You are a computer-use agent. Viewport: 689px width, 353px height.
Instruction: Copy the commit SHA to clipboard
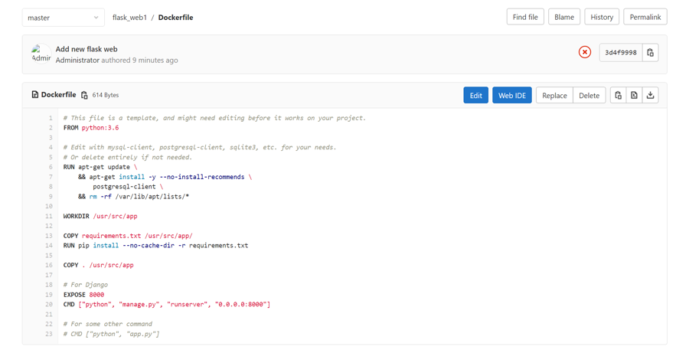tap(650, 53)
